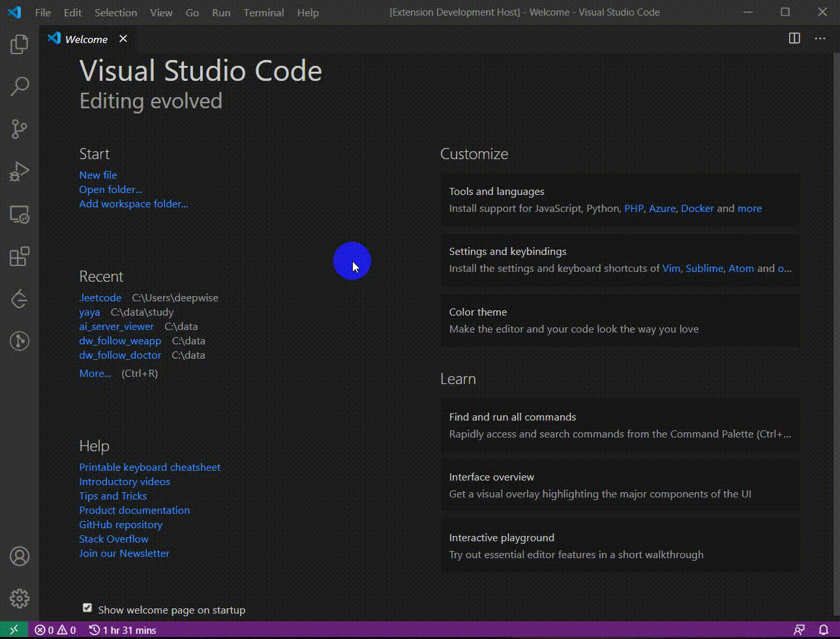The image size is (840, 639).
Task: Open the Color theme card
Action: tap(620, 320)
